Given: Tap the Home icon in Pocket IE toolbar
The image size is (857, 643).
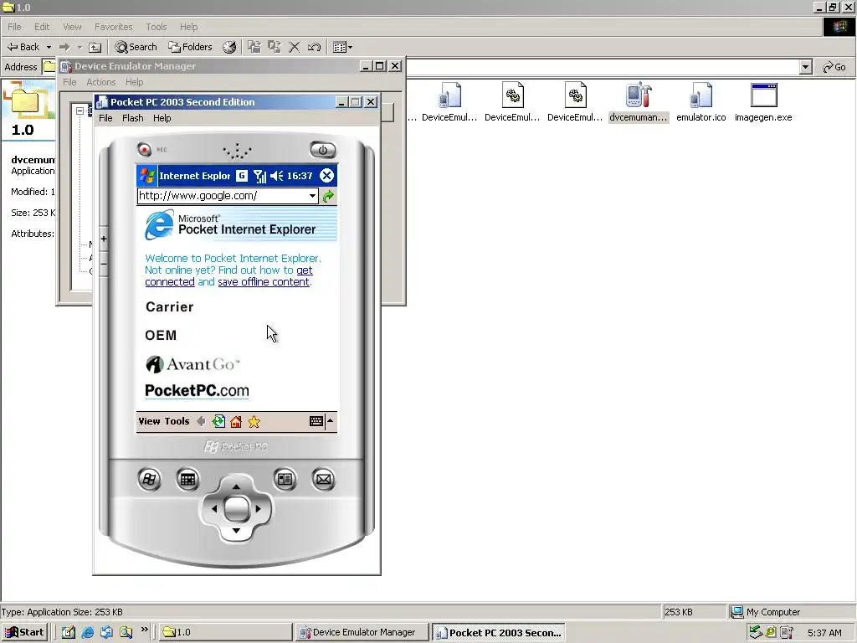Looking at the screenshot, I should (236, 422).
